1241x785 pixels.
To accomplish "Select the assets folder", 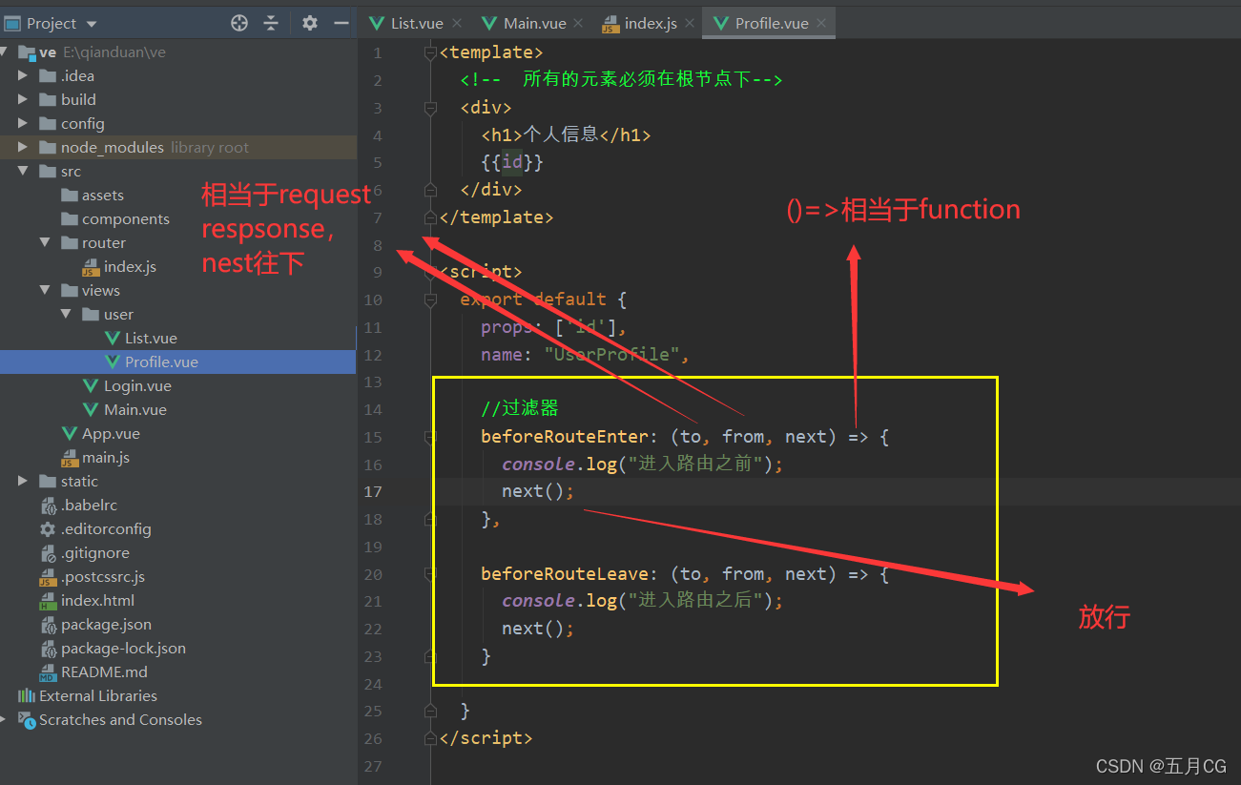I will (92, 195).
